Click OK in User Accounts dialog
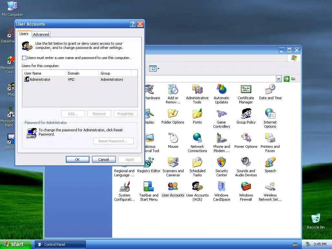The image size is (332, 249). (x=77, y=160)
